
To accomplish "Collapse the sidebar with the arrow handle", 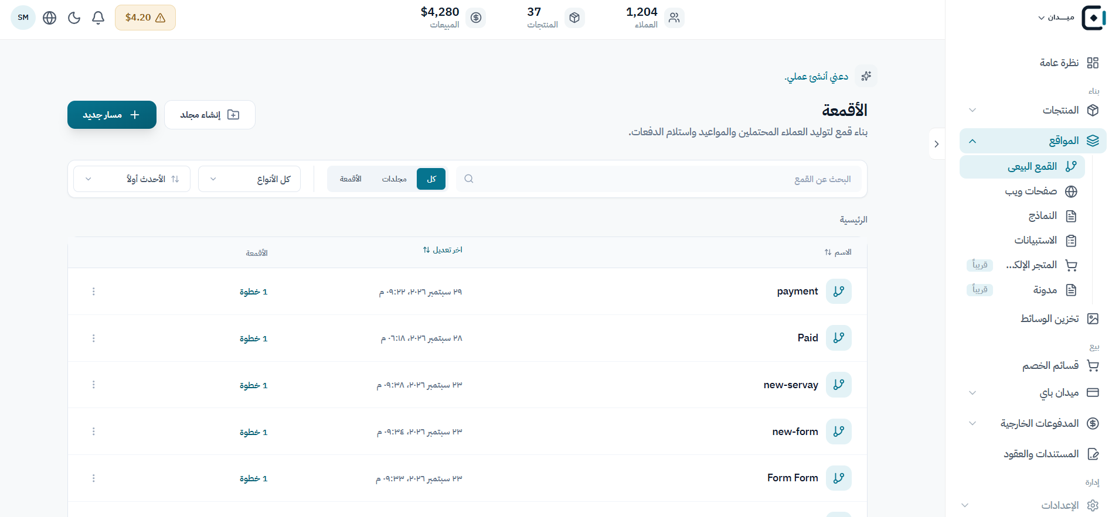I will tap(937, 144).
